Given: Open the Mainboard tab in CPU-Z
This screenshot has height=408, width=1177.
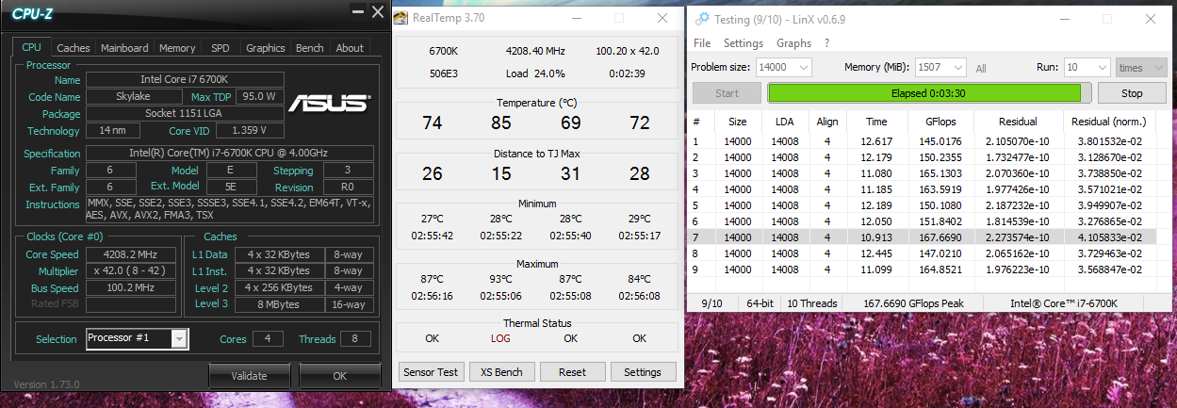Looking at the screenshot, I should click(124, 48).
